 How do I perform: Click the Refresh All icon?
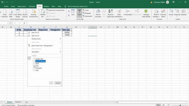click(43, 13)
